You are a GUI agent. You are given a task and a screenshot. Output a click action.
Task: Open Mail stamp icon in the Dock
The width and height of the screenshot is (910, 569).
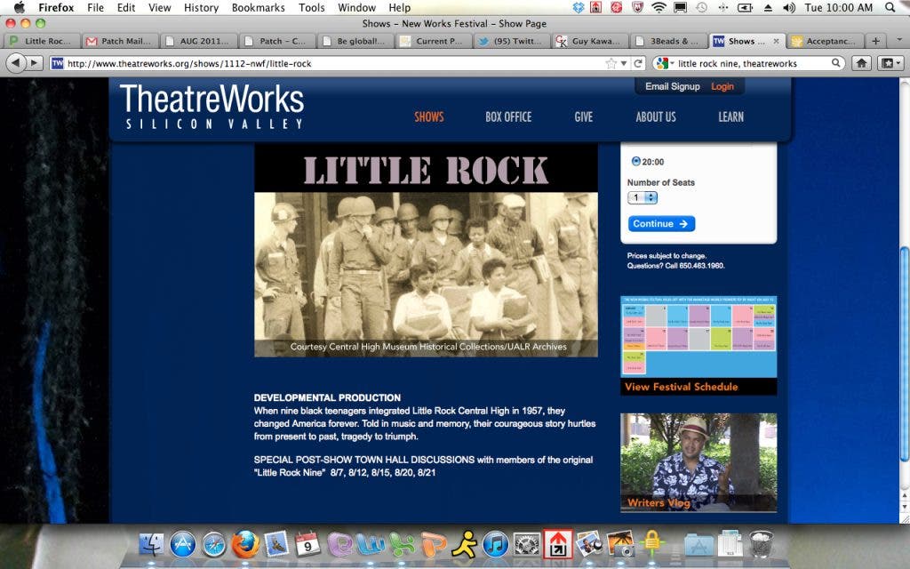(276, 544)
